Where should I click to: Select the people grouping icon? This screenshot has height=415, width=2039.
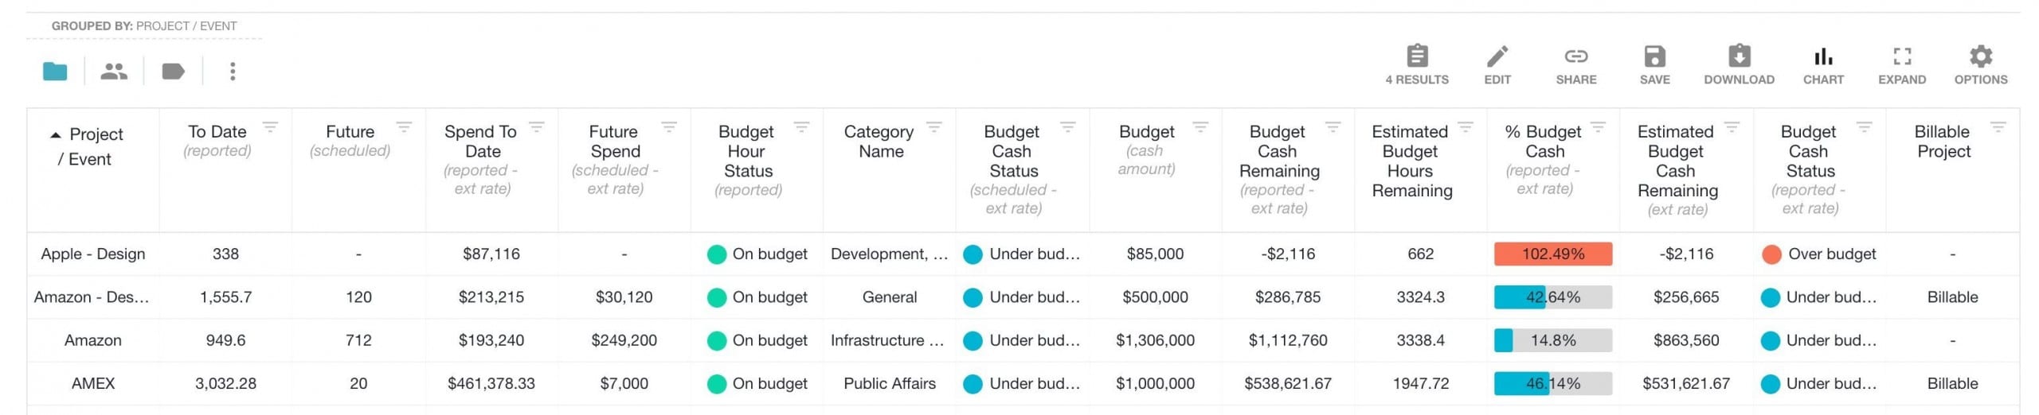point(114,72)
